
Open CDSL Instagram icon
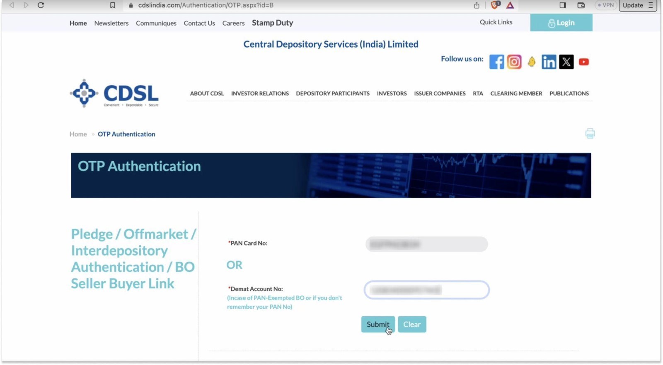pyautogui.click(x=514, y=62)
